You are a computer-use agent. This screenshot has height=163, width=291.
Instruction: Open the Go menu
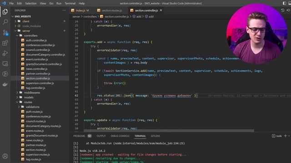tap(51, 3)
